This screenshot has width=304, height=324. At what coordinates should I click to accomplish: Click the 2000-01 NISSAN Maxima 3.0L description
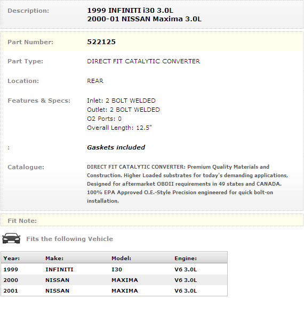(x=144, y=19)
